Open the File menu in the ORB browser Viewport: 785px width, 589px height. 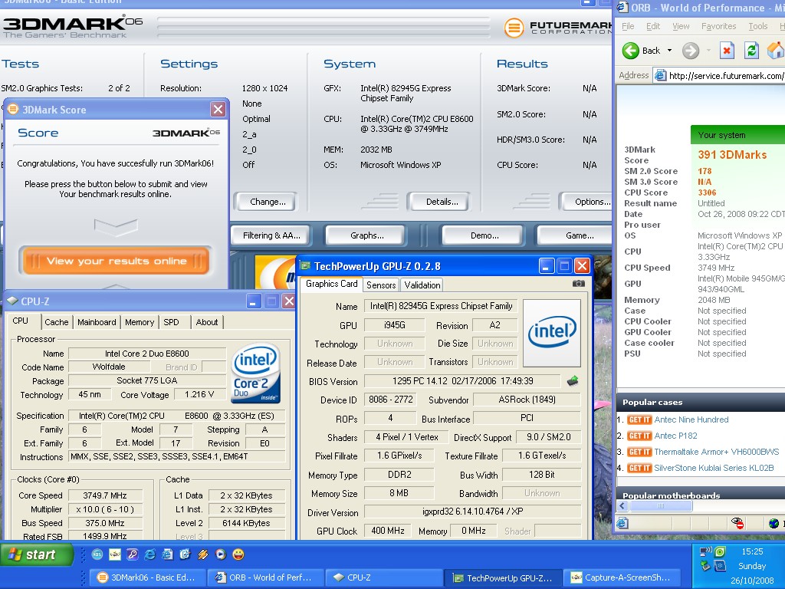(628, 26)
